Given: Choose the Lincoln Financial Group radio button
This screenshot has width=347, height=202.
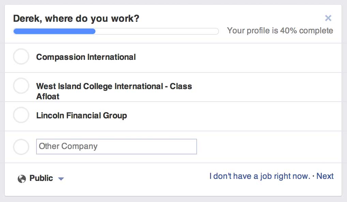Looking at the screenshot, I should pos(21,115).
